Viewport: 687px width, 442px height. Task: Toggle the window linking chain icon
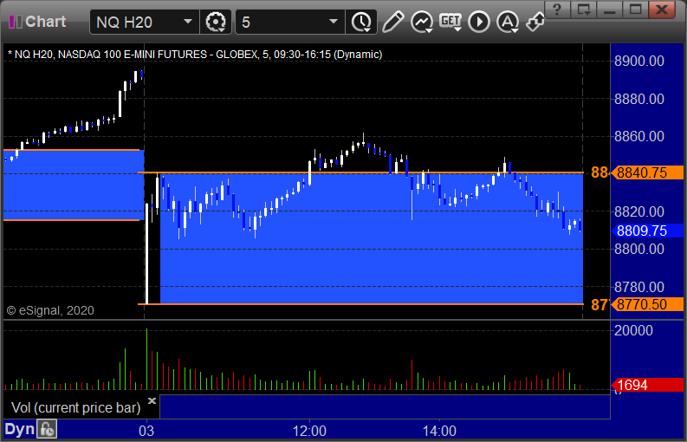pyautogui.click(x=535, y=22)
